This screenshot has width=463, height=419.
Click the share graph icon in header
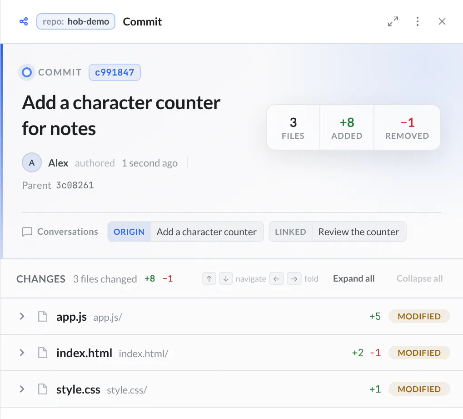click(24, 21)
